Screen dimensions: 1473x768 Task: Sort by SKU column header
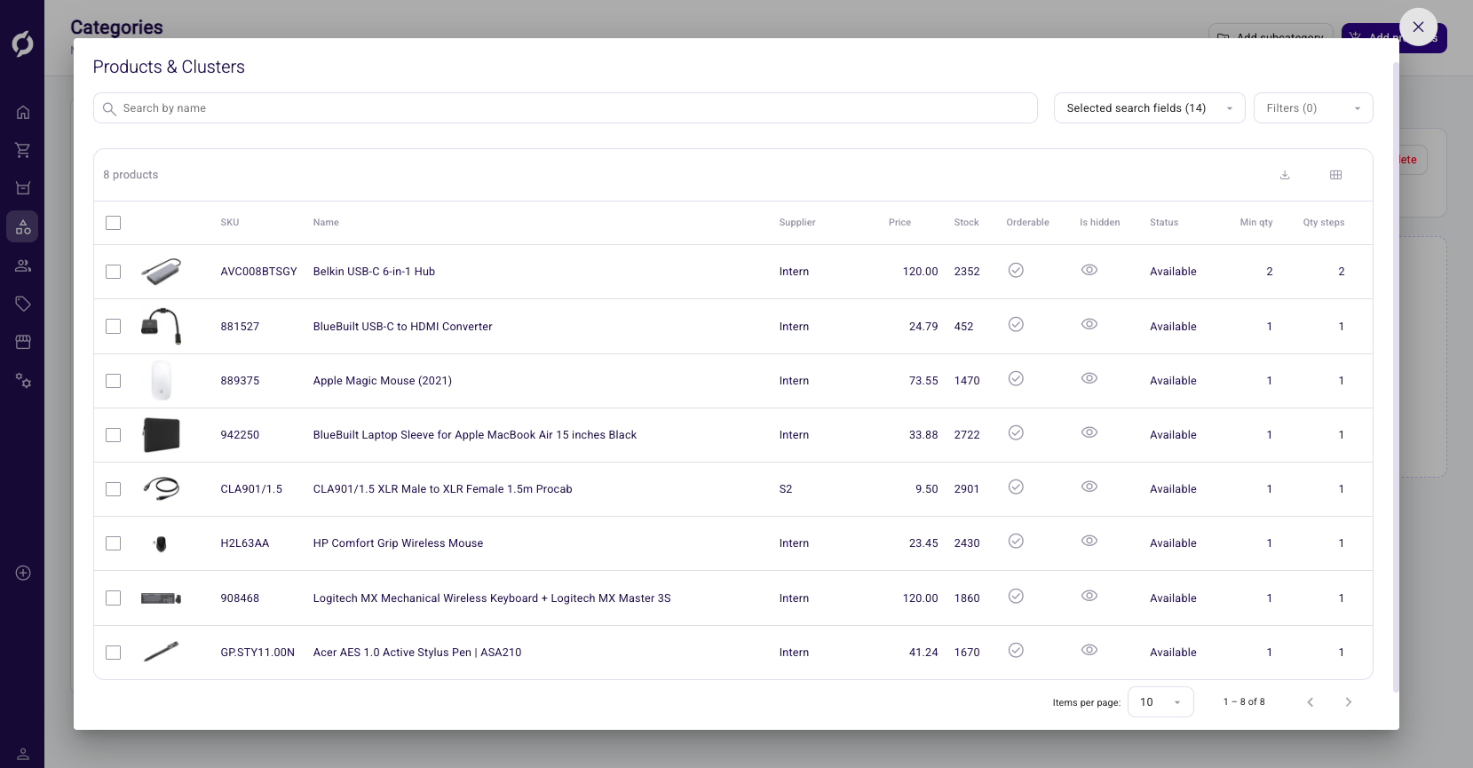click(x=230, y=223)
